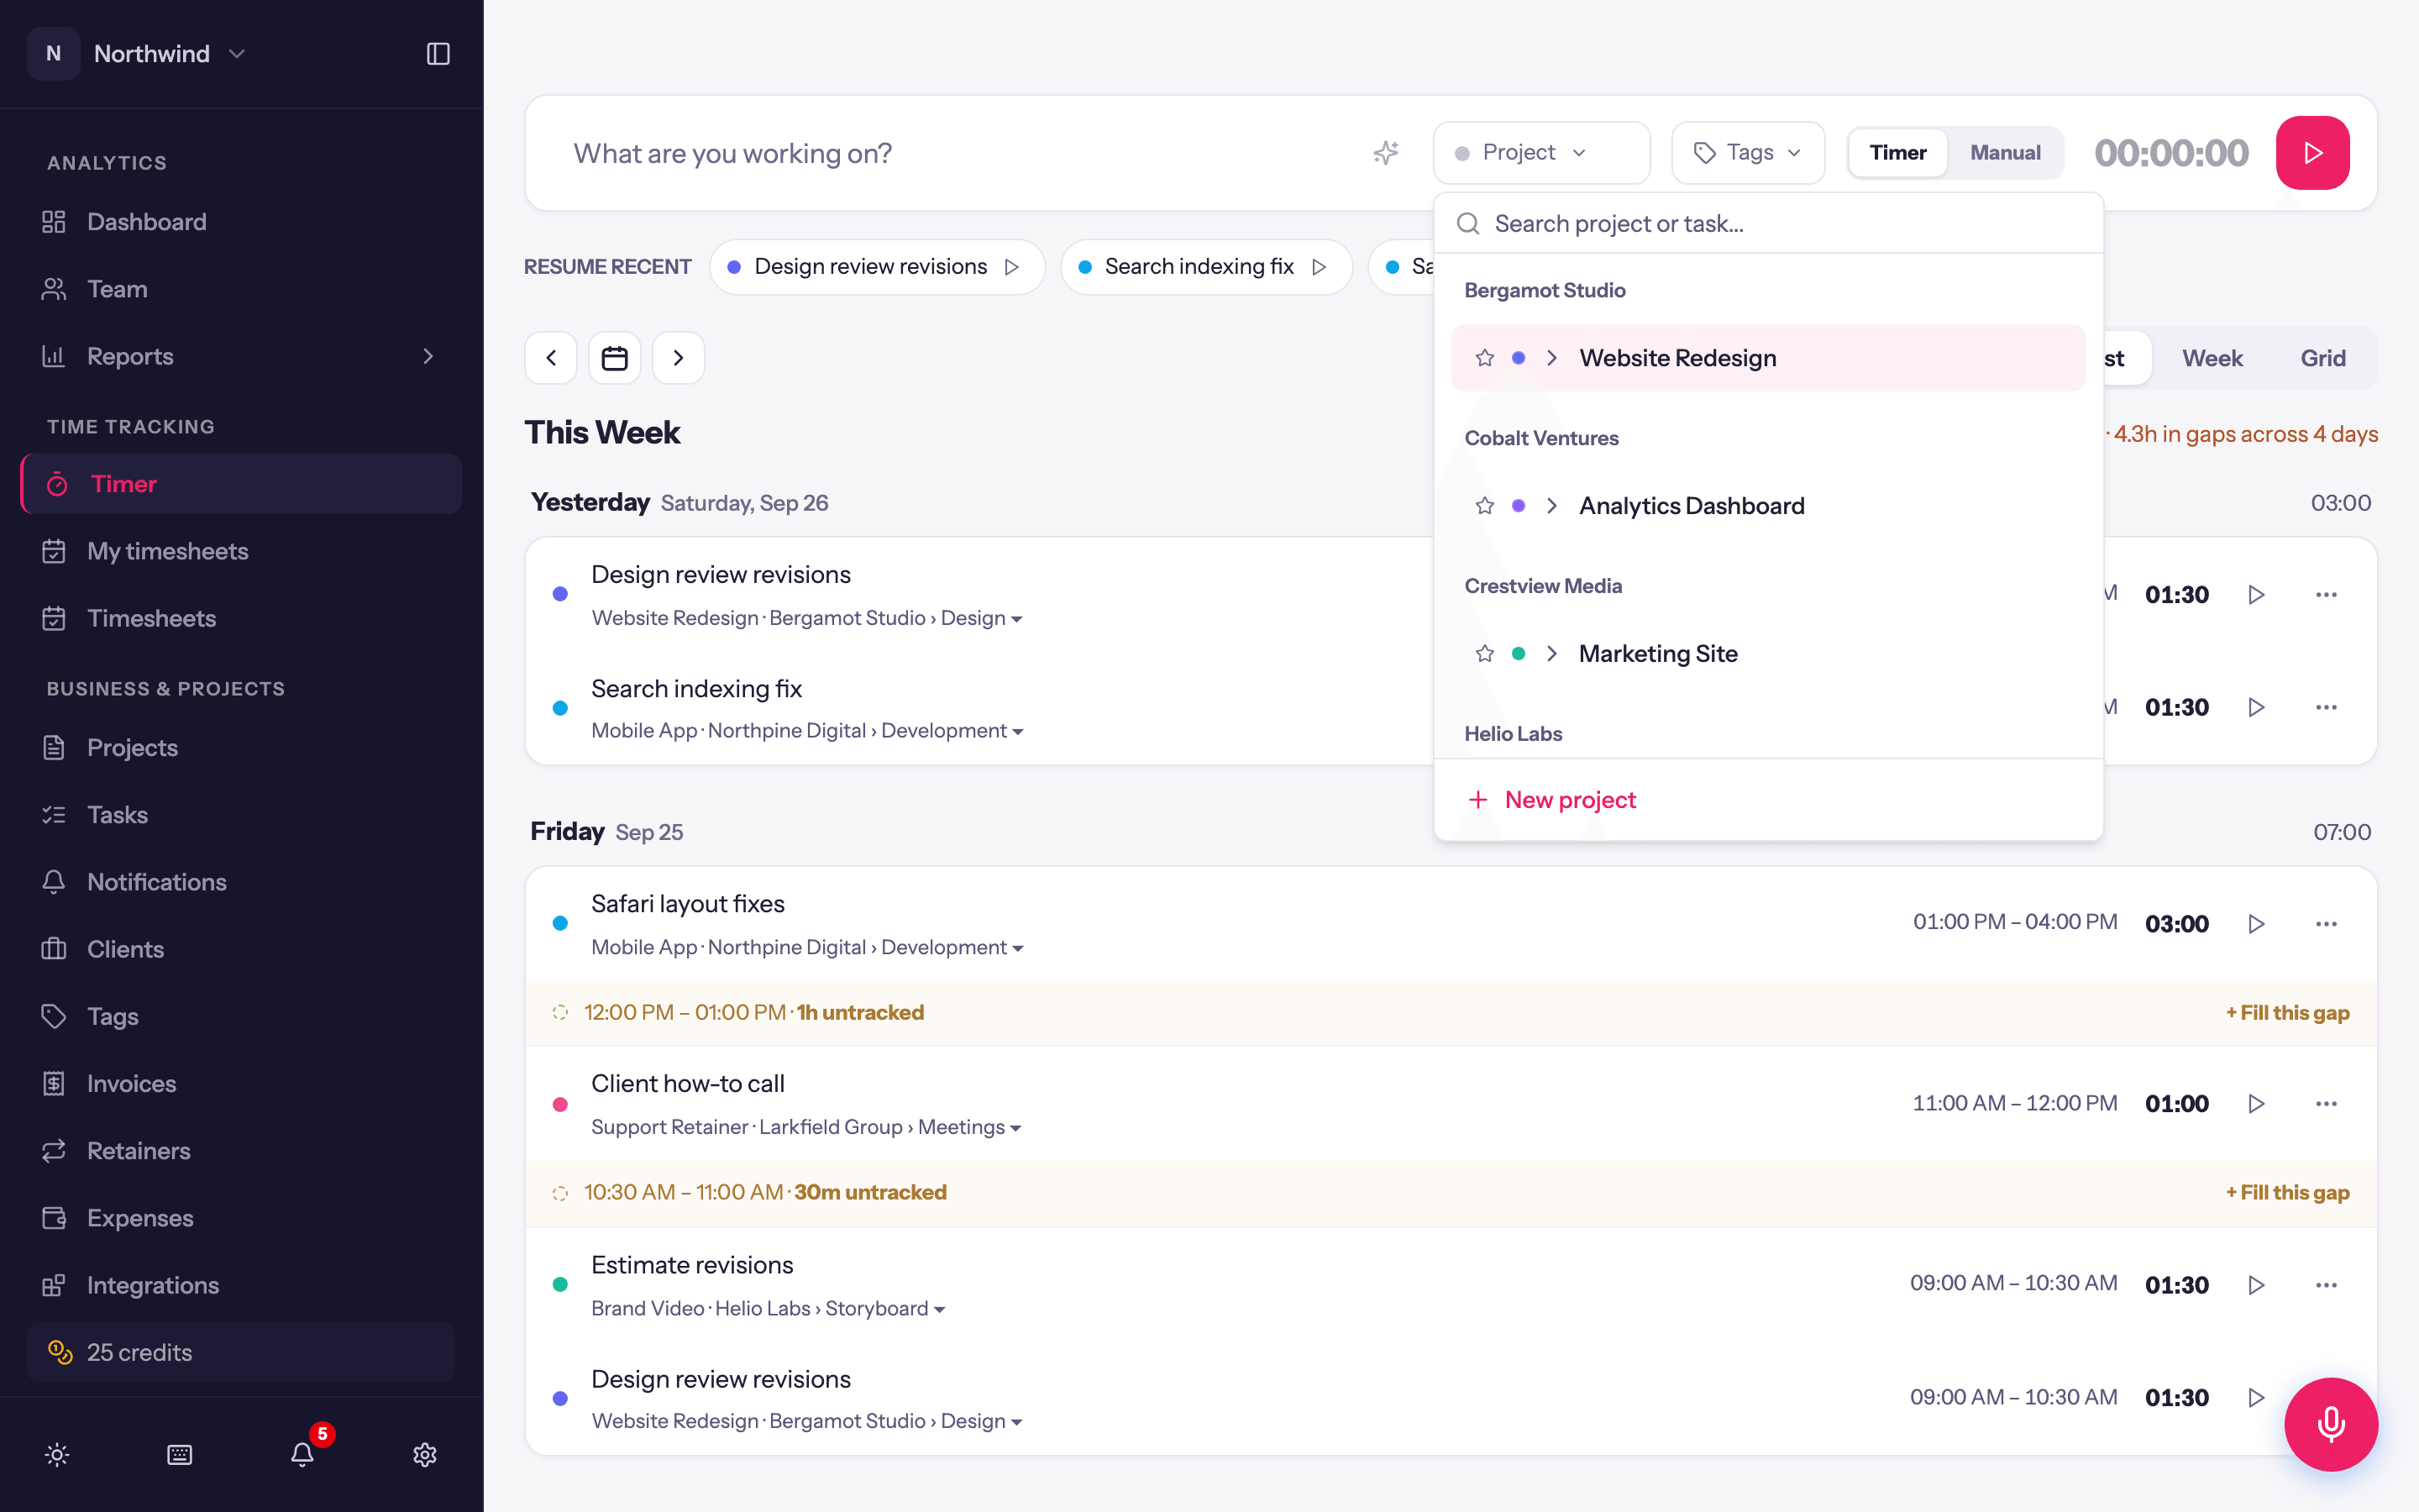The image size is (2419, 1512).
Task: Go to next week arrow
Action: pyautogui.click(x=678, y=358)
